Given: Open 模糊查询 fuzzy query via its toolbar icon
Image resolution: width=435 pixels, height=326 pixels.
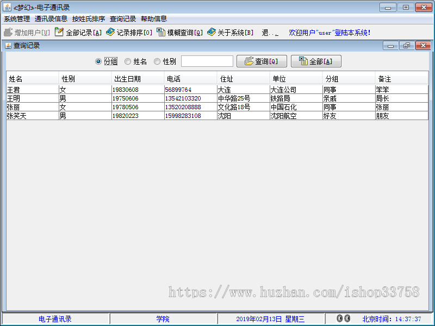Looking at the screenshot, I should (x=160, y=32).
